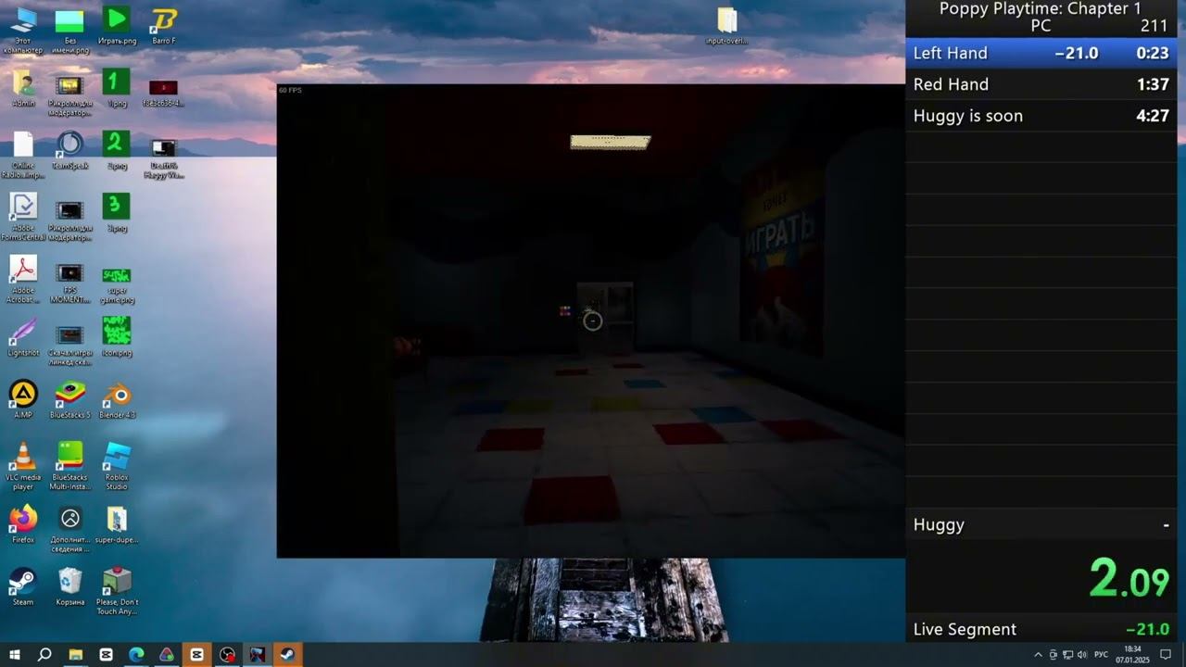Open the clock and date flyout

click(x=1134, y=654)
